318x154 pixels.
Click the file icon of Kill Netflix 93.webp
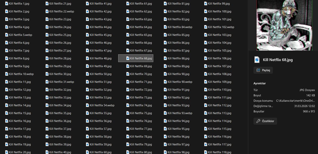(x=165, y=113)
